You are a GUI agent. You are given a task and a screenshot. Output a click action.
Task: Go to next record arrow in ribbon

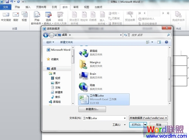coord(163,13)
